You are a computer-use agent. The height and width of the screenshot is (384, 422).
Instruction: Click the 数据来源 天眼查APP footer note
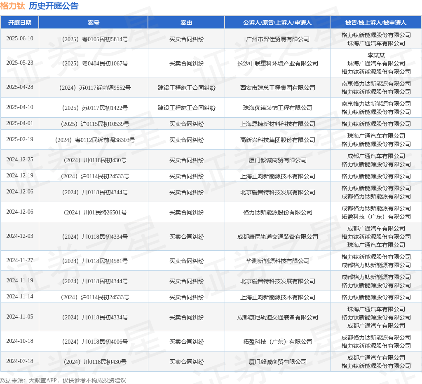[63, 380]
